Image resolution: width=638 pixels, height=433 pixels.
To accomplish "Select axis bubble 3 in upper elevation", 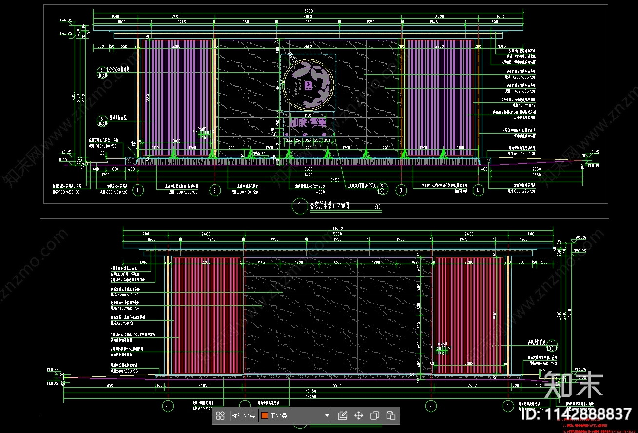I will click(401, 190).
